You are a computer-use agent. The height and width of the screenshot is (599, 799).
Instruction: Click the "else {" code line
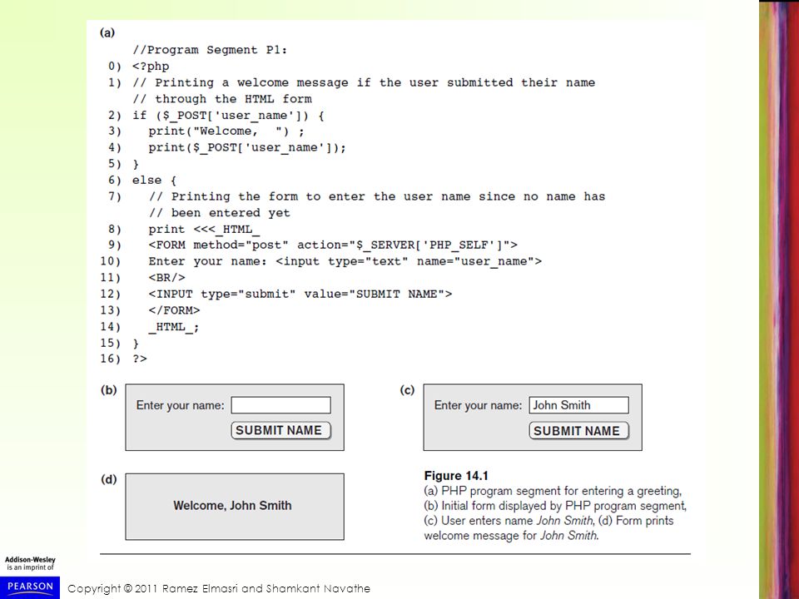[x=154, y=181]
